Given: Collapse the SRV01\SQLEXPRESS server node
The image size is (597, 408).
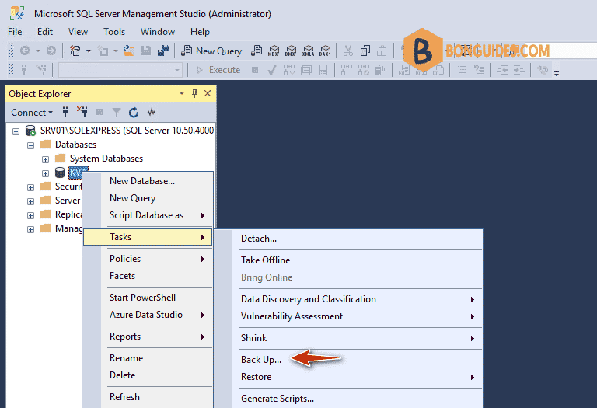Looking at the screenshot, I should (x=16, y=131).
